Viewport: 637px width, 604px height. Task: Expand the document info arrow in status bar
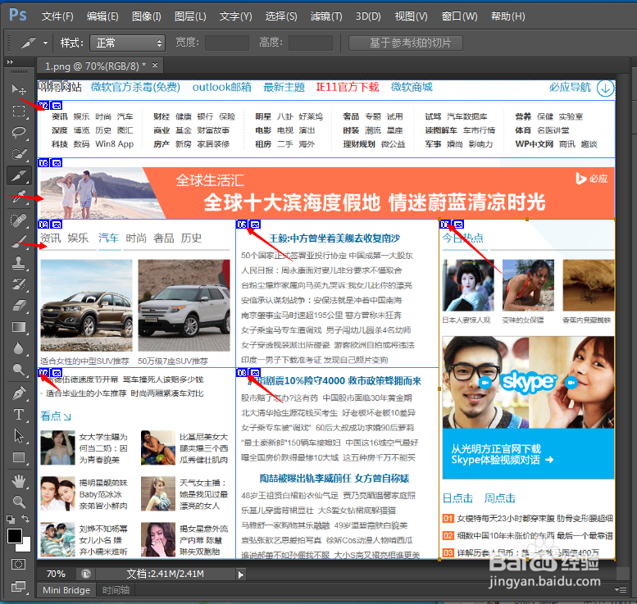tap(241, 574)
